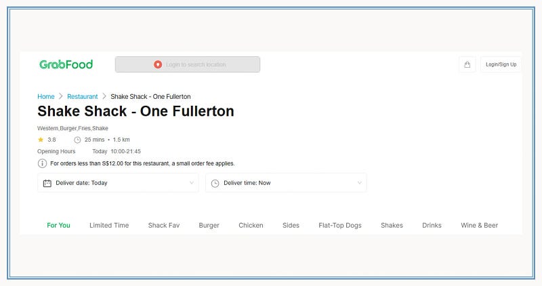Viewport: 542px width, 286px height.
Task: Select the For You menu tab
Action: tap(58, 225)
